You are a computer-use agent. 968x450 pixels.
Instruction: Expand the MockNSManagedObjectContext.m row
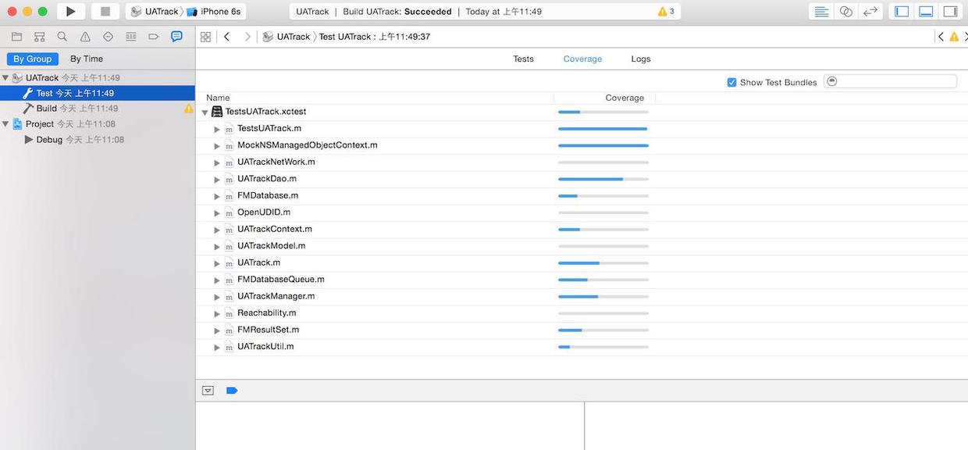tap(217, 146)
